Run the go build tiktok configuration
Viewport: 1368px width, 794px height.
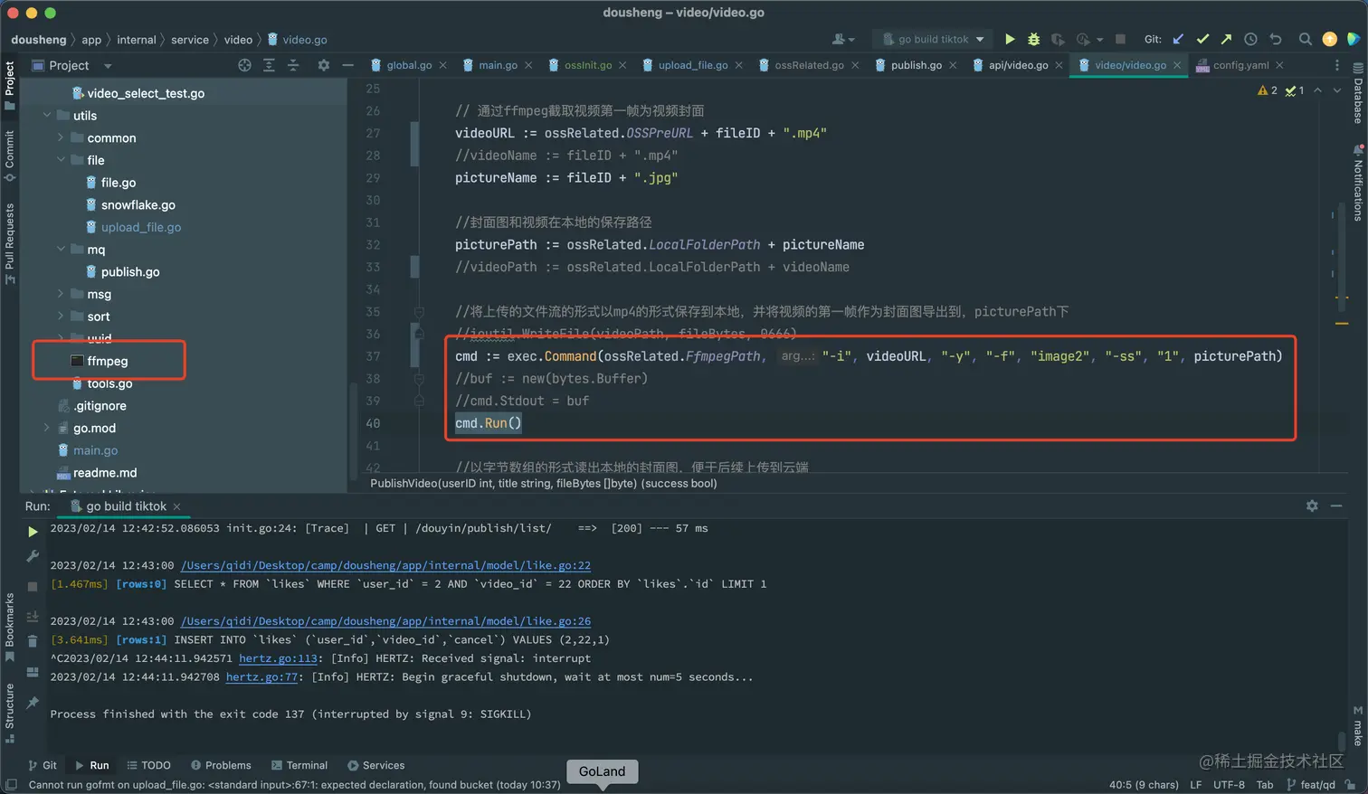tap(1010, 39)
